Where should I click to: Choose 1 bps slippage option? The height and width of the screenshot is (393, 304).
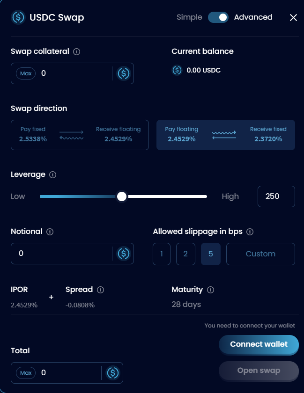click(x=162, y=254)
